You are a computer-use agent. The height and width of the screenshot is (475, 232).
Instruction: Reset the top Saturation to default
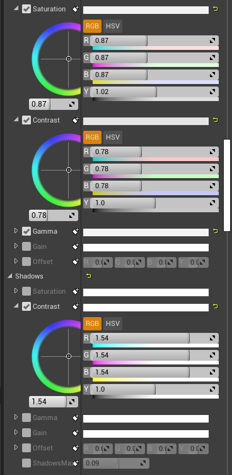click(216, 9)
